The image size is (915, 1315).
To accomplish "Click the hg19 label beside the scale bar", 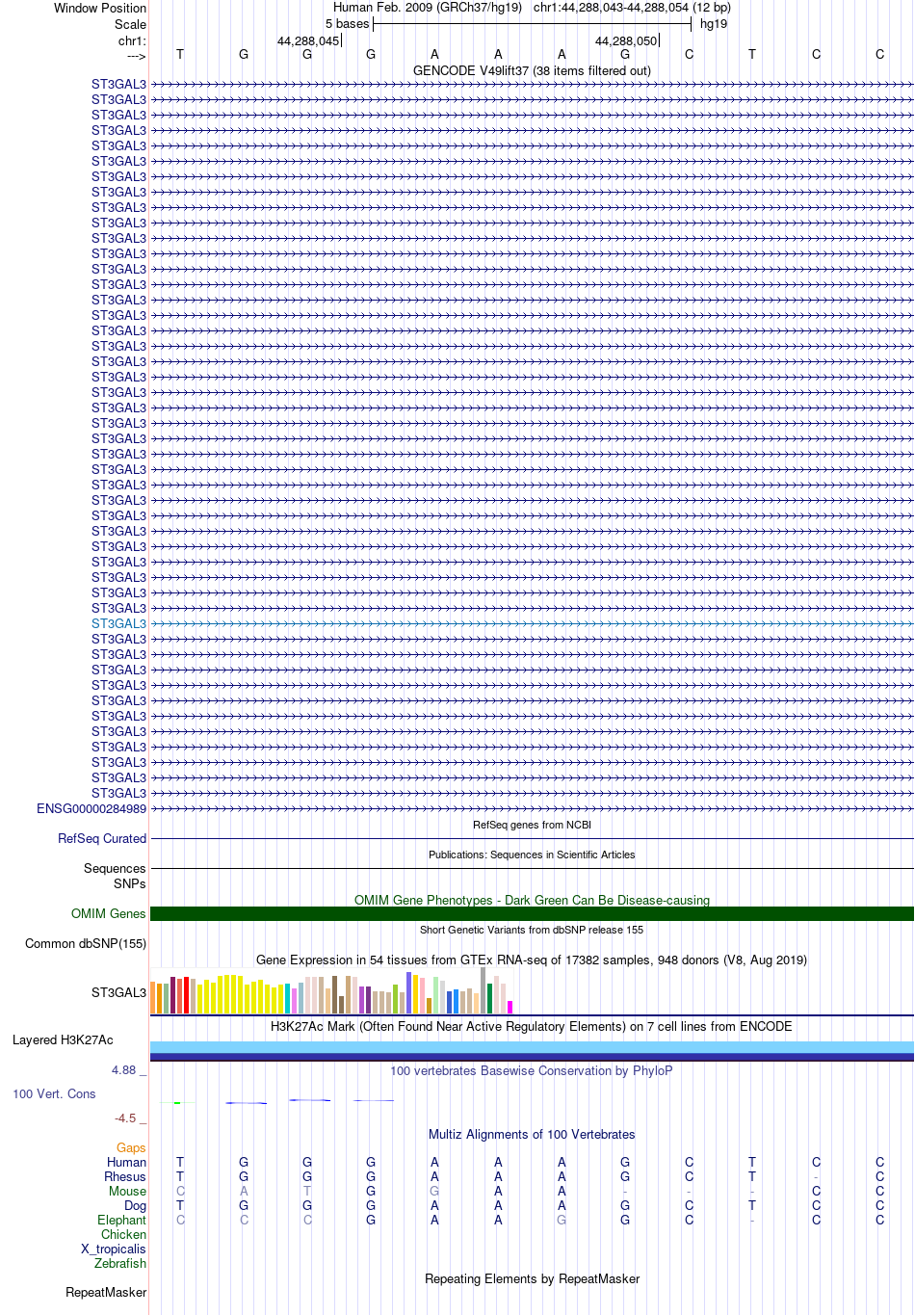I will (714, 24).
